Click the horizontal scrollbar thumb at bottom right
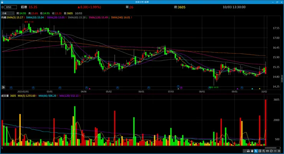Viewport: 284px width, 154px height. click(x=271, y=148)
